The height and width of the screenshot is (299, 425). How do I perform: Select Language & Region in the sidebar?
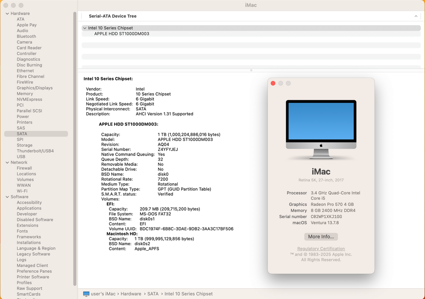point(36,248)
